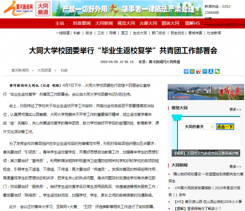
Task: Open H5 春日游山西 news headline
Action: click(208, 202)
